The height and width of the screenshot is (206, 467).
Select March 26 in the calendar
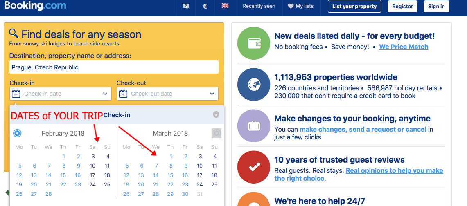tap(126, 194)
